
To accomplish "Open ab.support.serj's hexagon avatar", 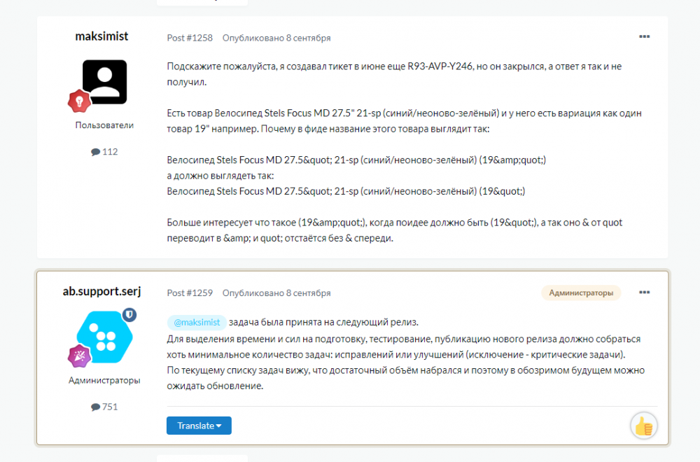I will 104,337.
